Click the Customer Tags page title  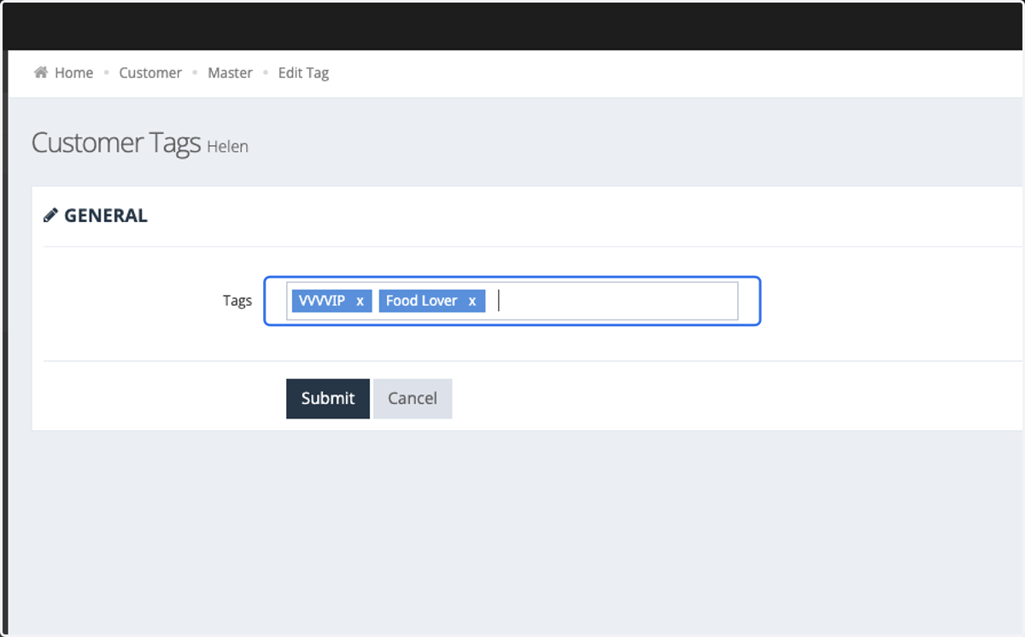(116, 143)
